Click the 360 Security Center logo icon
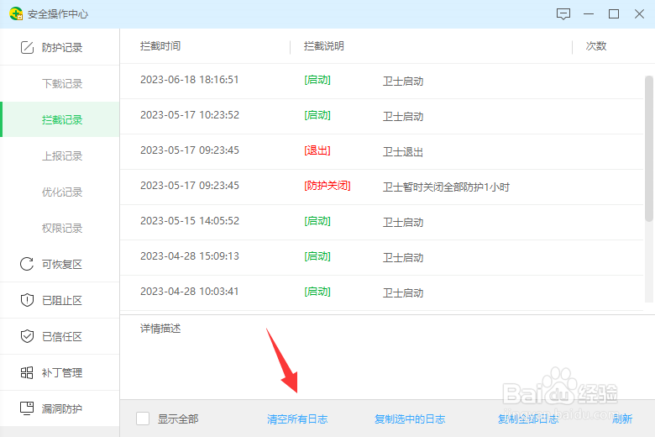This screenshot has height=437, width=655. click(16, 13)
